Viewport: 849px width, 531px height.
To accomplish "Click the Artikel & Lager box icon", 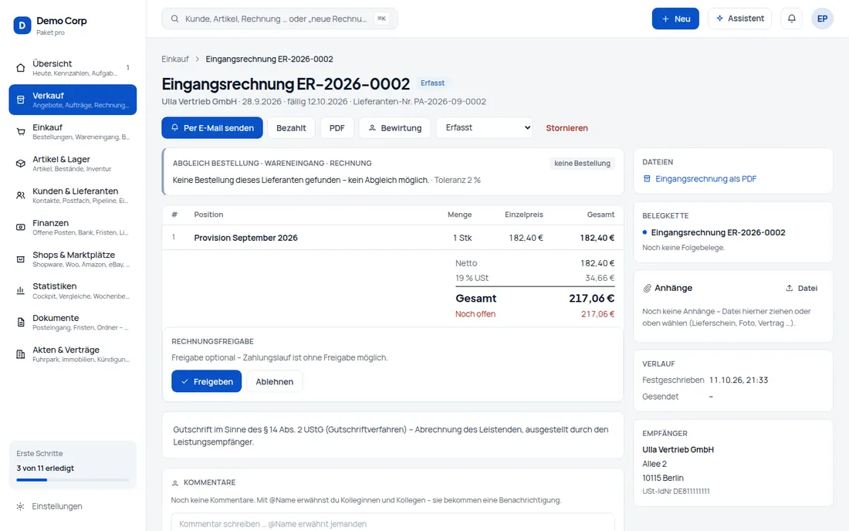I will click(21, 164).
